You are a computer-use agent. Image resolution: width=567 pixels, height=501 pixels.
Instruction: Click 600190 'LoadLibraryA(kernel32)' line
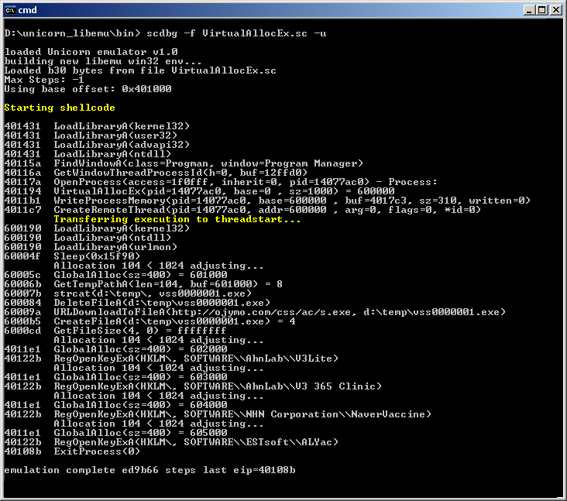(x=97, y=228)
